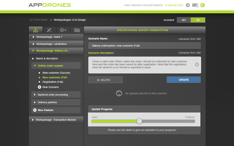The image size is (234, 146).
Task: Collapse the Online order system feature
Action: pyautogui.click(x=50, y=66)
